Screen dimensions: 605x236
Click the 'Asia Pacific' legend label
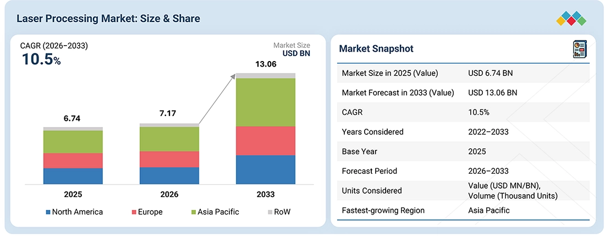tap(218, 212)
